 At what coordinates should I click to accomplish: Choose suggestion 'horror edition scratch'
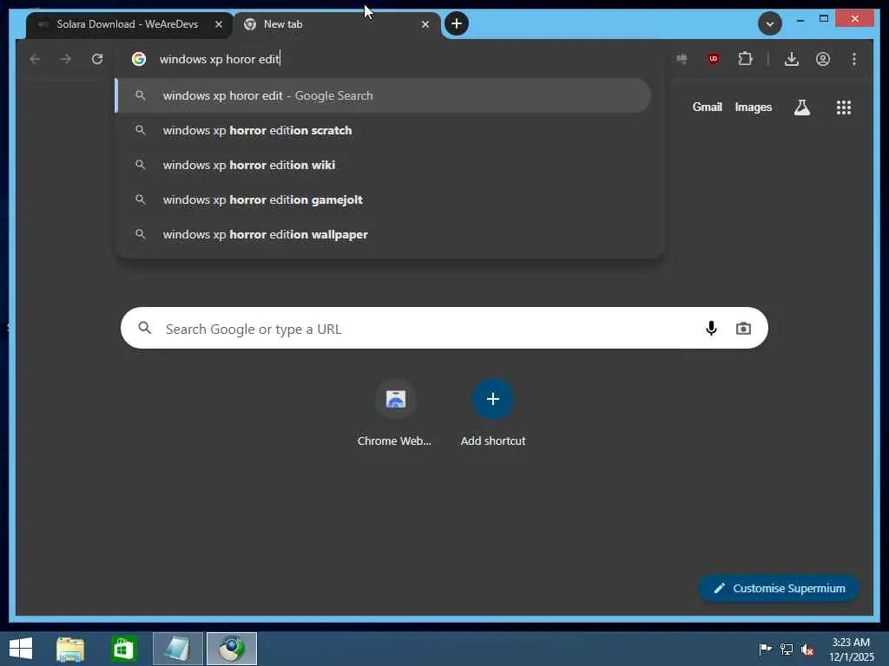383,130
